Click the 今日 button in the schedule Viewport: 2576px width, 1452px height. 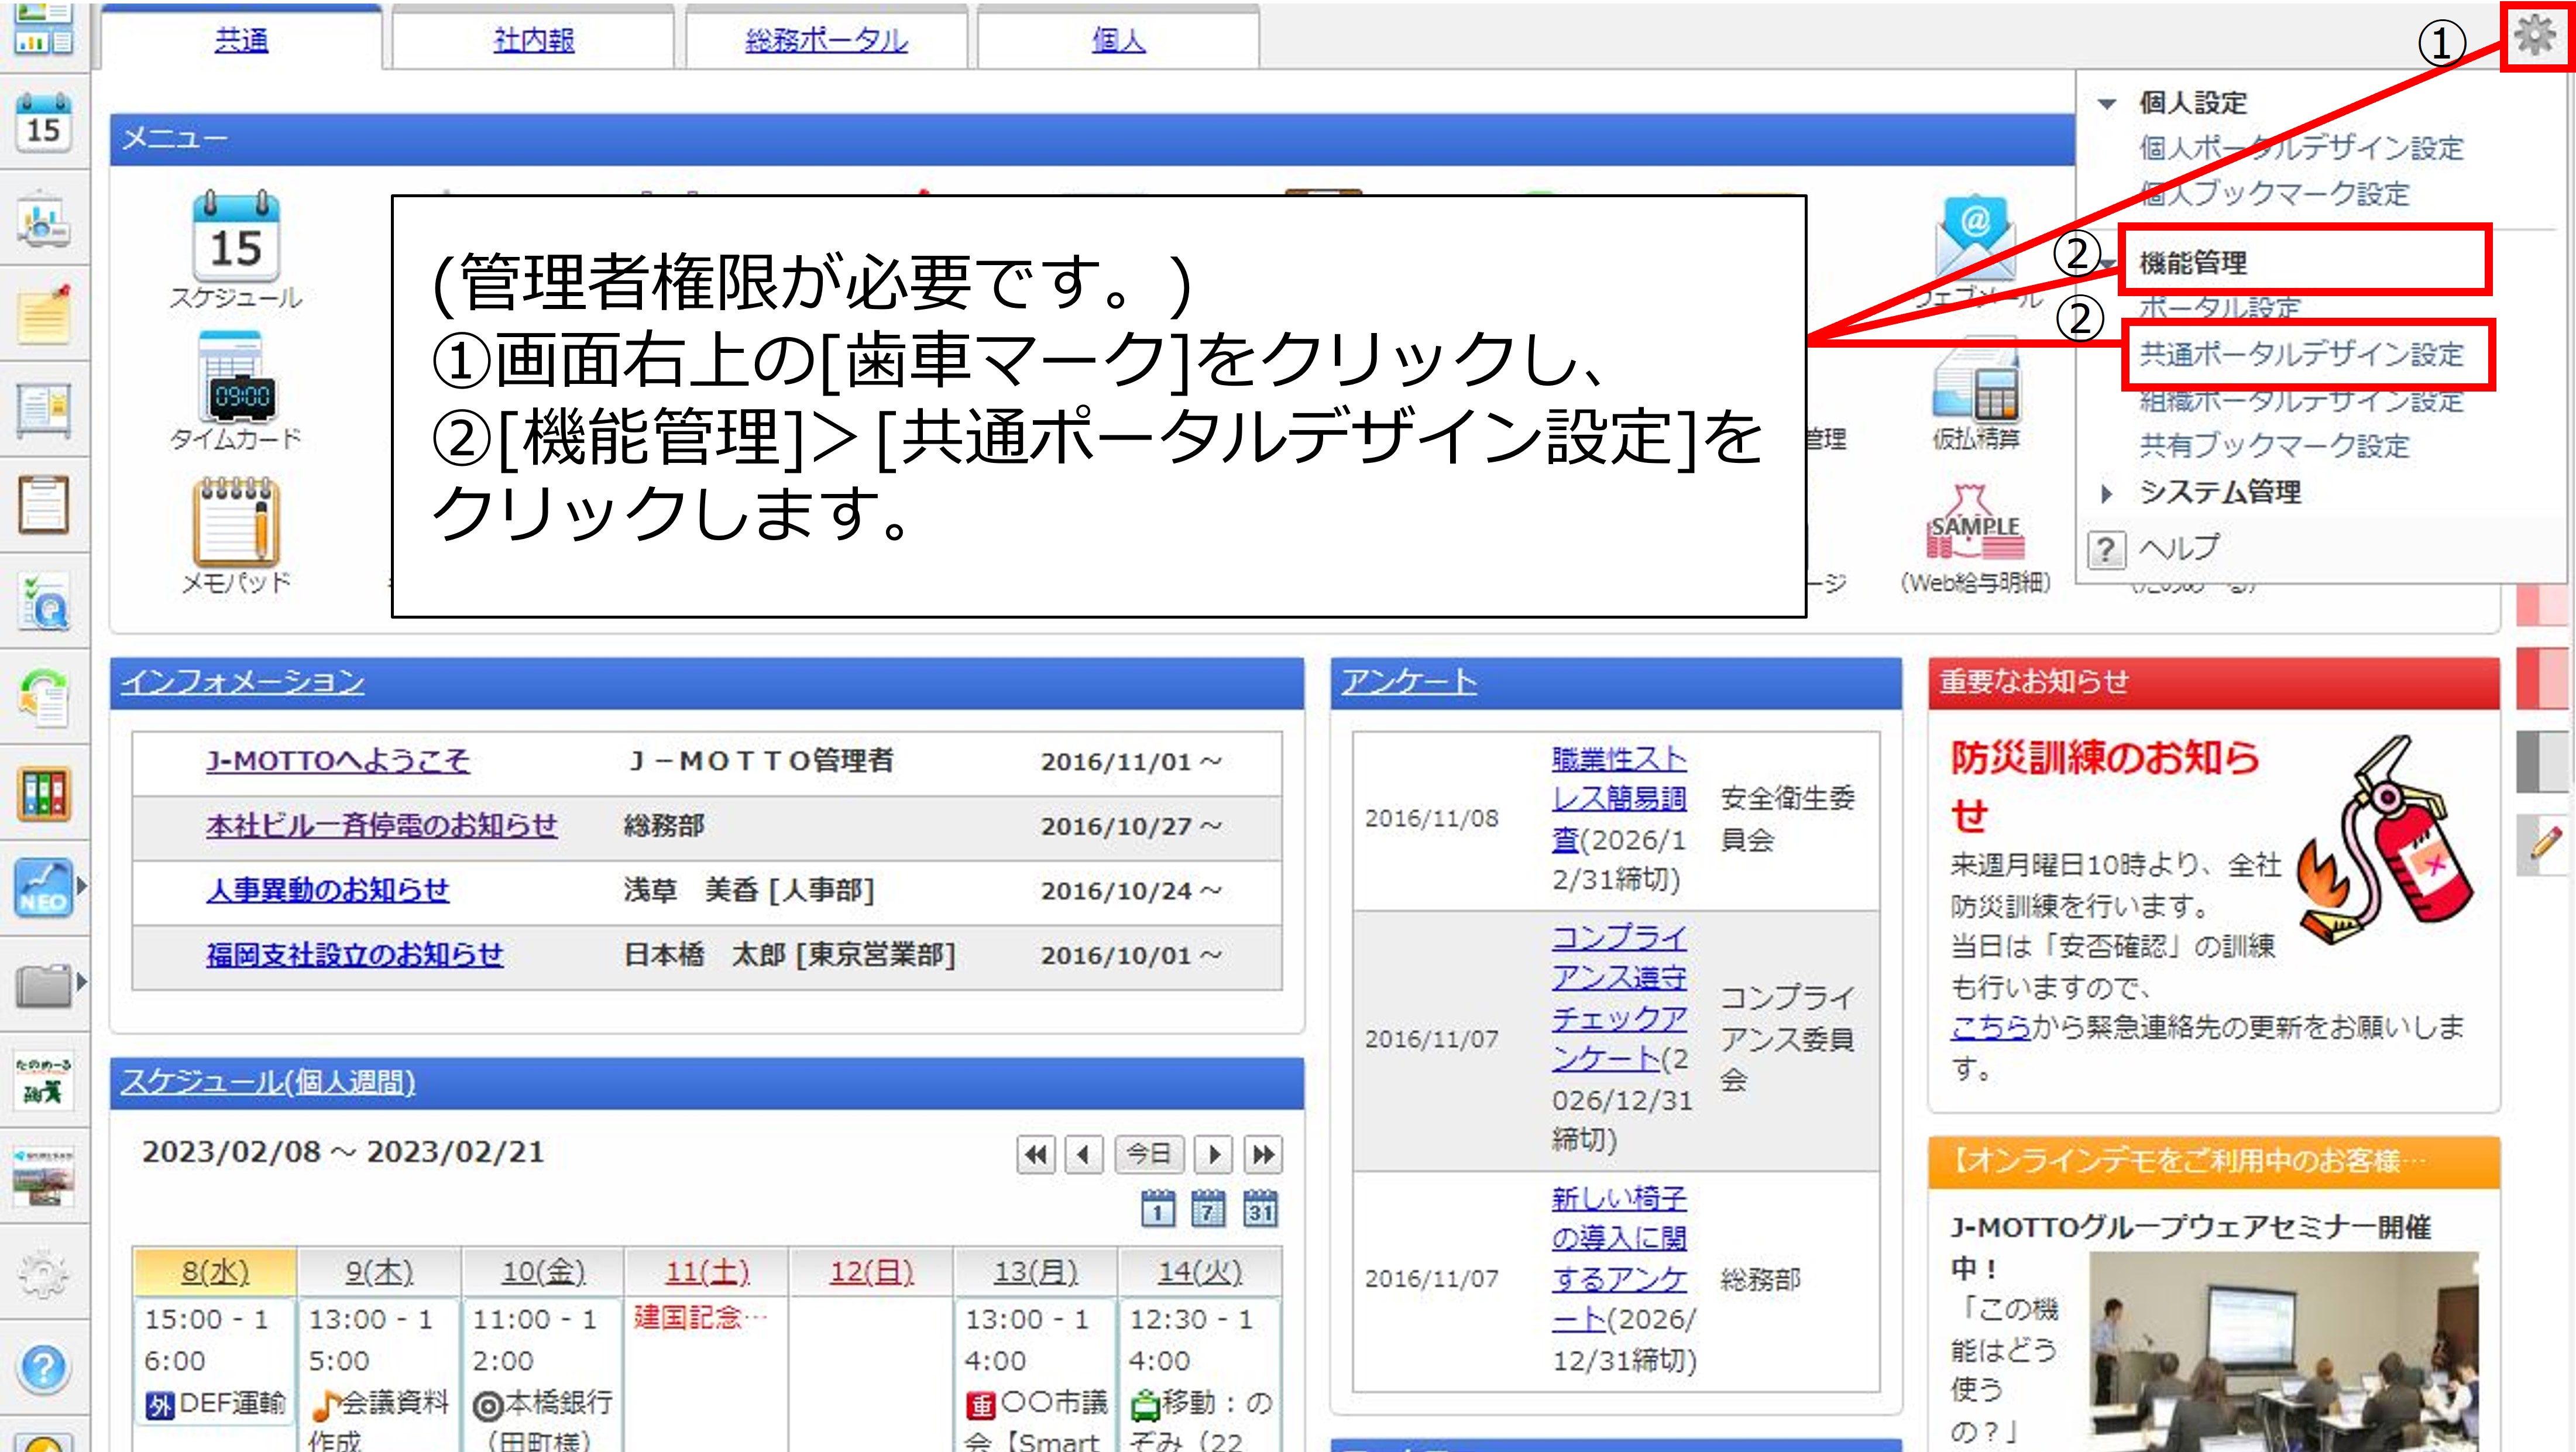point(1148,1154)
